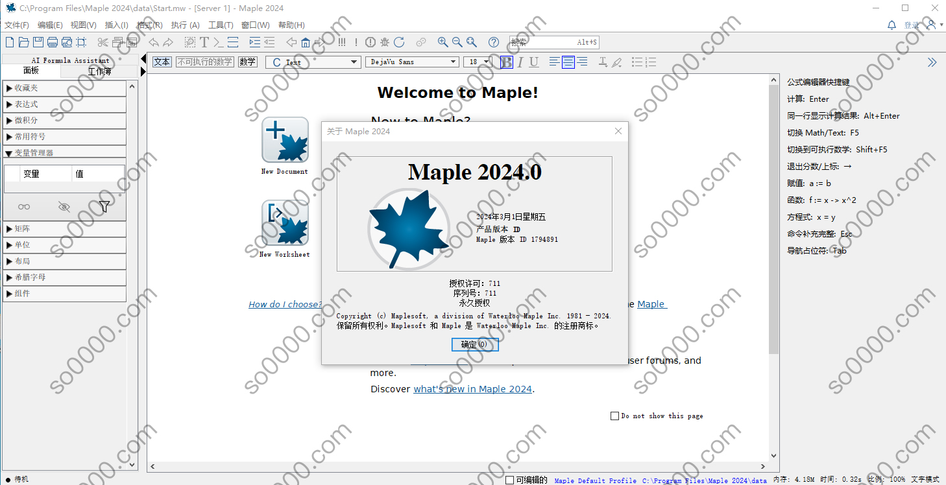
Task: Select the 文本 mode button
Action: (x=162, y=62)
